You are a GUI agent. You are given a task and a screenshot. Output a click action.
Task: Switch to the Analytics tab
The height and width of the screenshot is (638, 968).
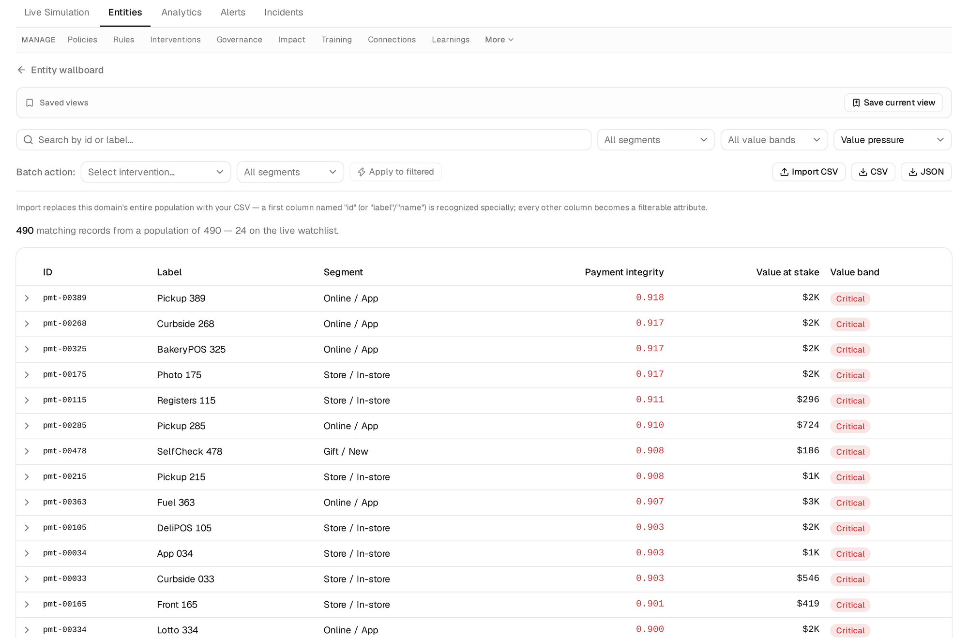click(x=181, y=13)
